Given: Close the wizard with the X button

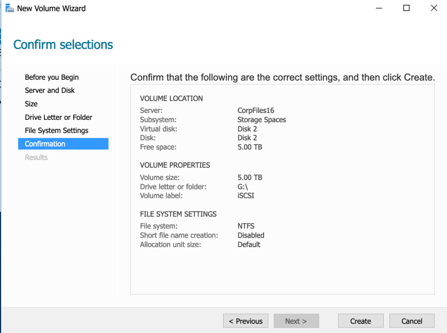Looking at the screenshot, I should point(433,8).
